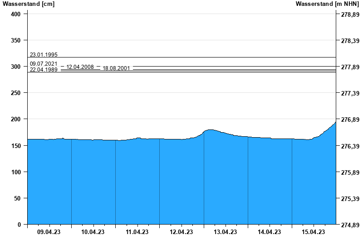The width and height of the screenshot is (363, 249).
Task: Click the 200 value on left axis
Action: pyautogui.click(x=16, y=119)
